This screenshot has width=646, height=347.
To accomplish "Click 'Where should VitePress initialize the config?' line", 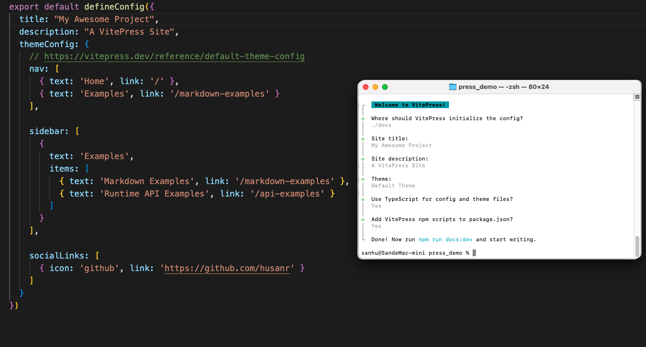I will coord(447,118).
